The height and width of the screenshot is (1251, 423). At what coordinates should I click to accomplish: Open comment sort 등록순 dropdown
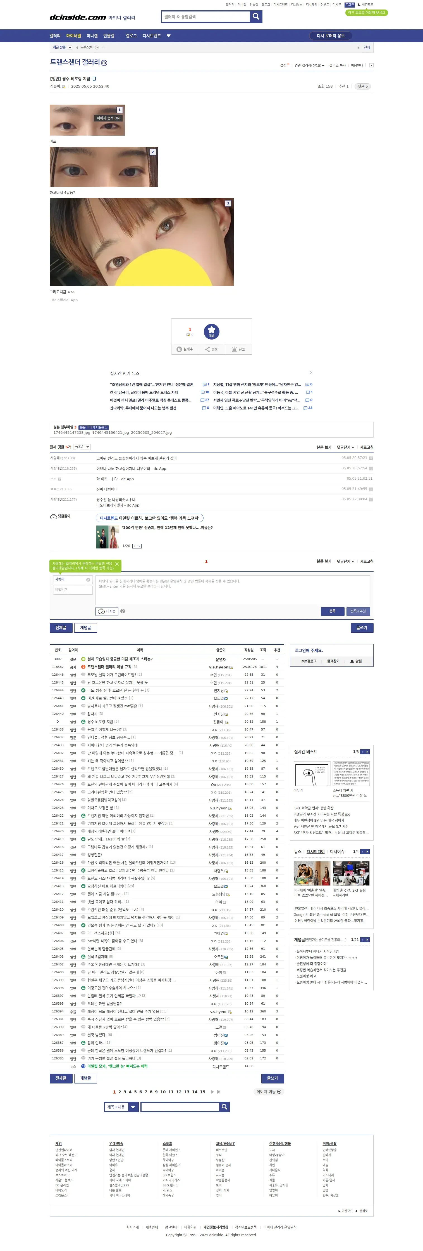point(82,447)
